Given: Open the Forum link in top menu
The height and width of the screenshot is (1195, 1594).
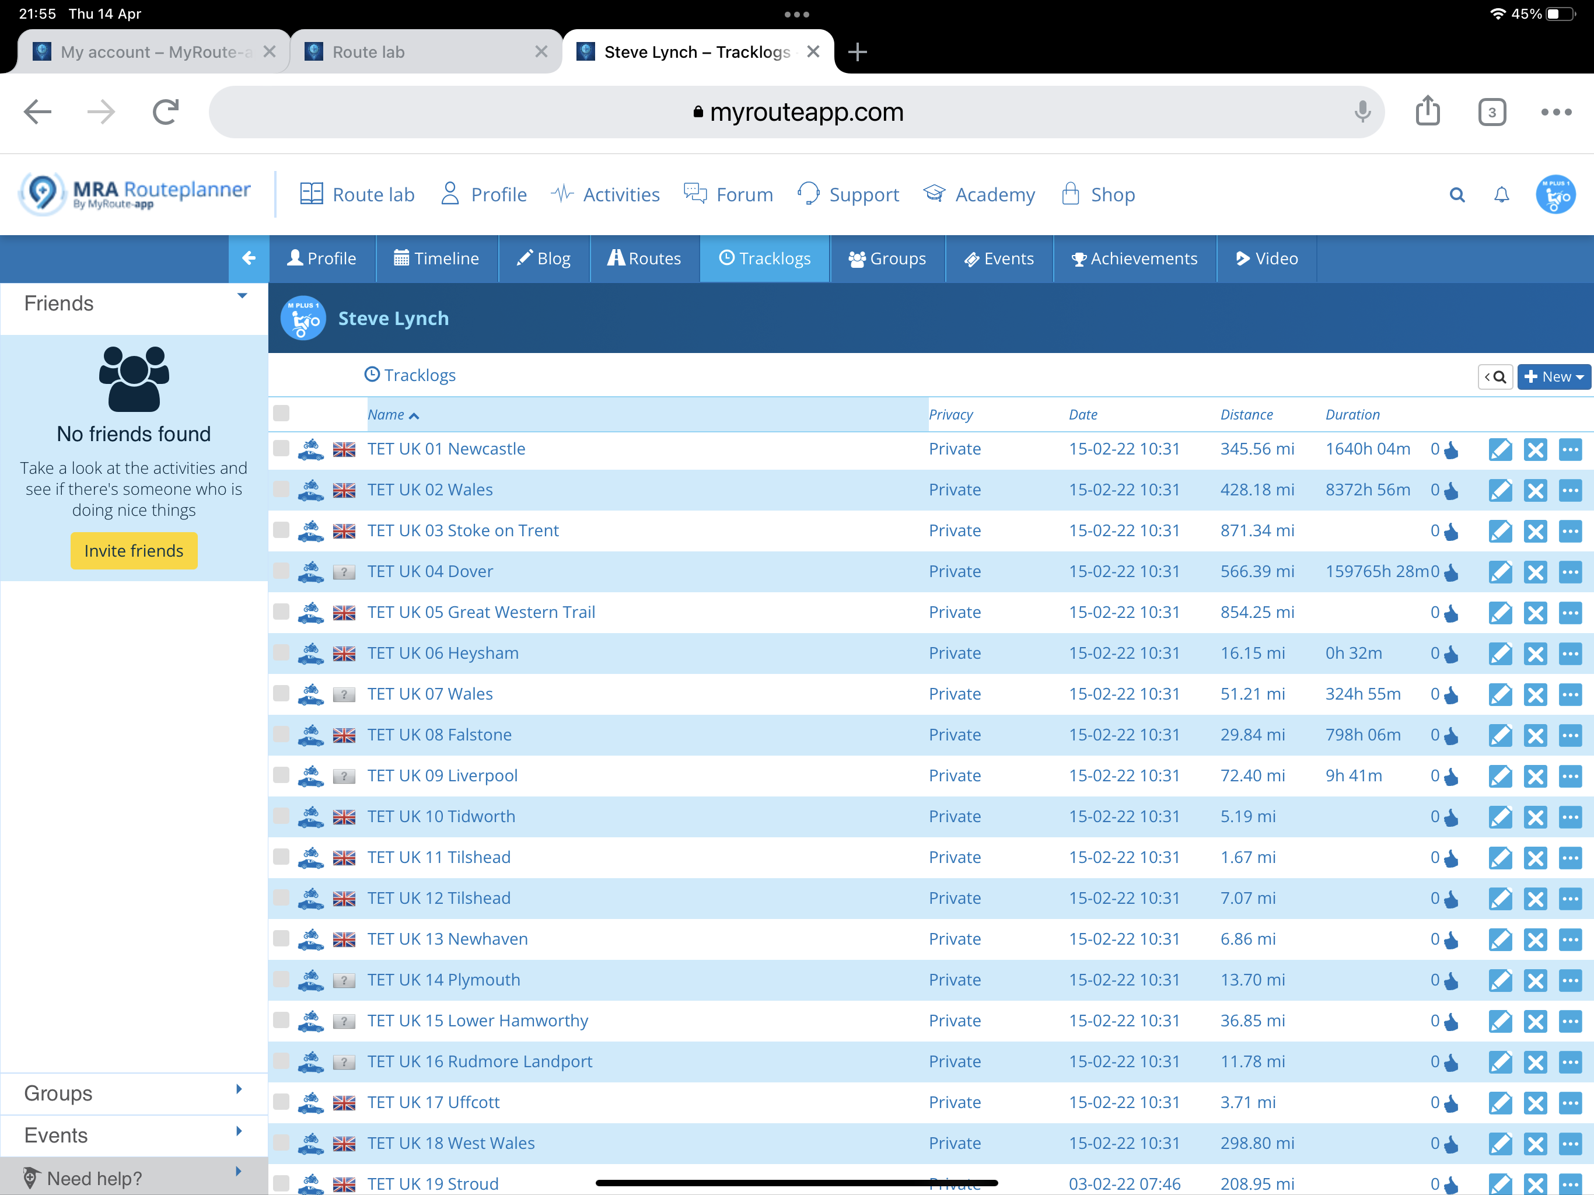Looking at the screenshot, I should click(729, 195).
